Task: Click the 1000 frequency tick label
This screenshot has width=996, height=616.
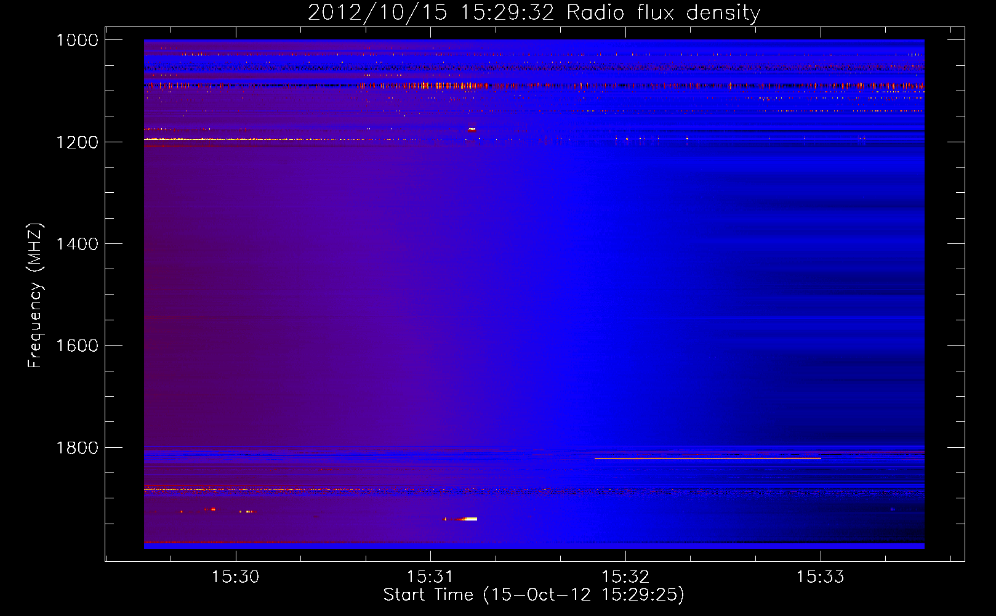Action: click(x=77, y=40)
